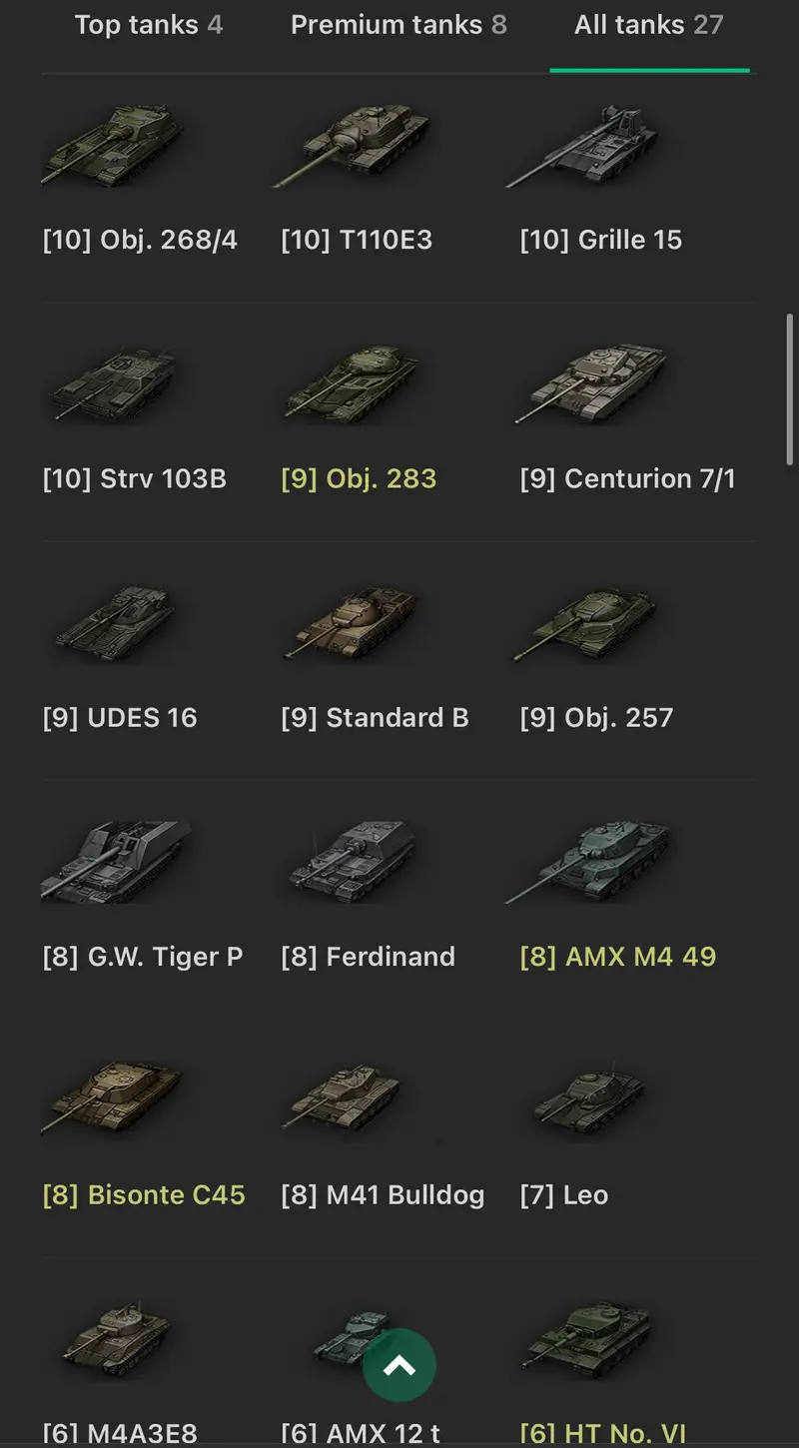Select the G.W. Tiger P icon
This screenshot has height=1448, width=799.
coord(115,862)
